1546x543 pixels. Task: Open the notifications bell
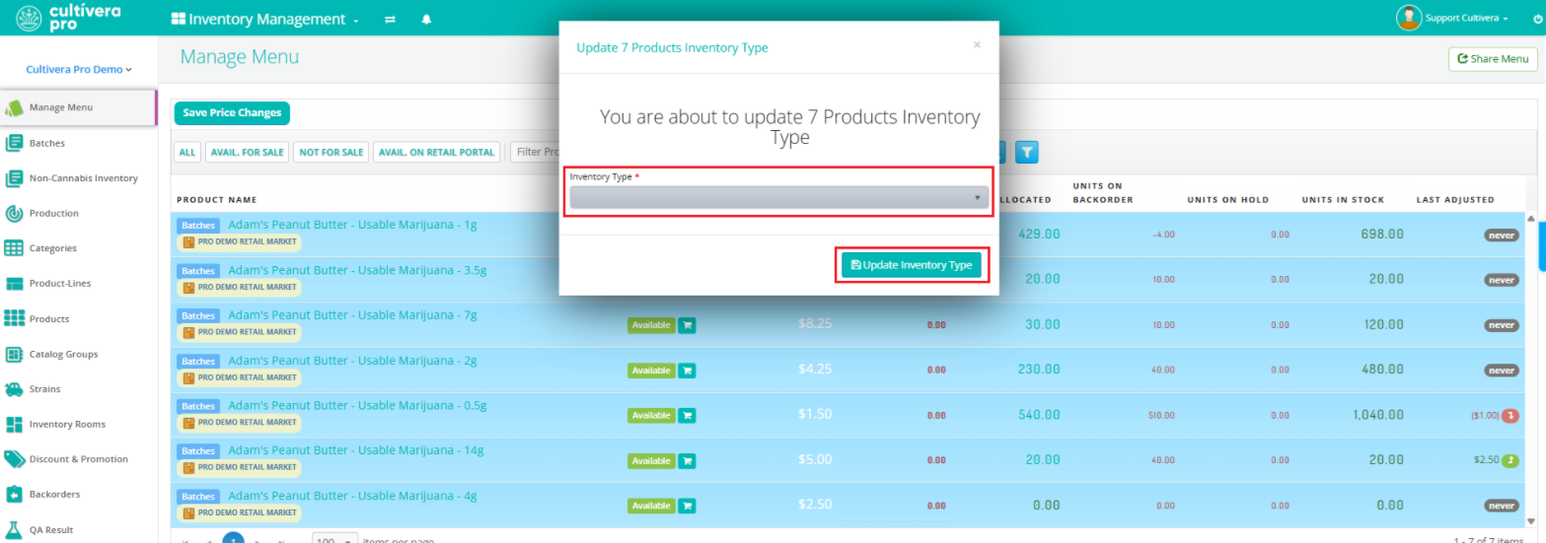pos(426,20)
